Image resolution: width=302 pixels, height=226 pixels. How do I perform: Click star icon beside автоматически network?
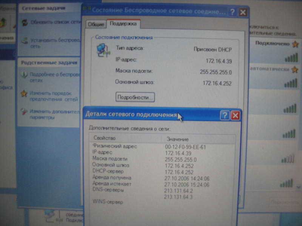click(295, 69)
